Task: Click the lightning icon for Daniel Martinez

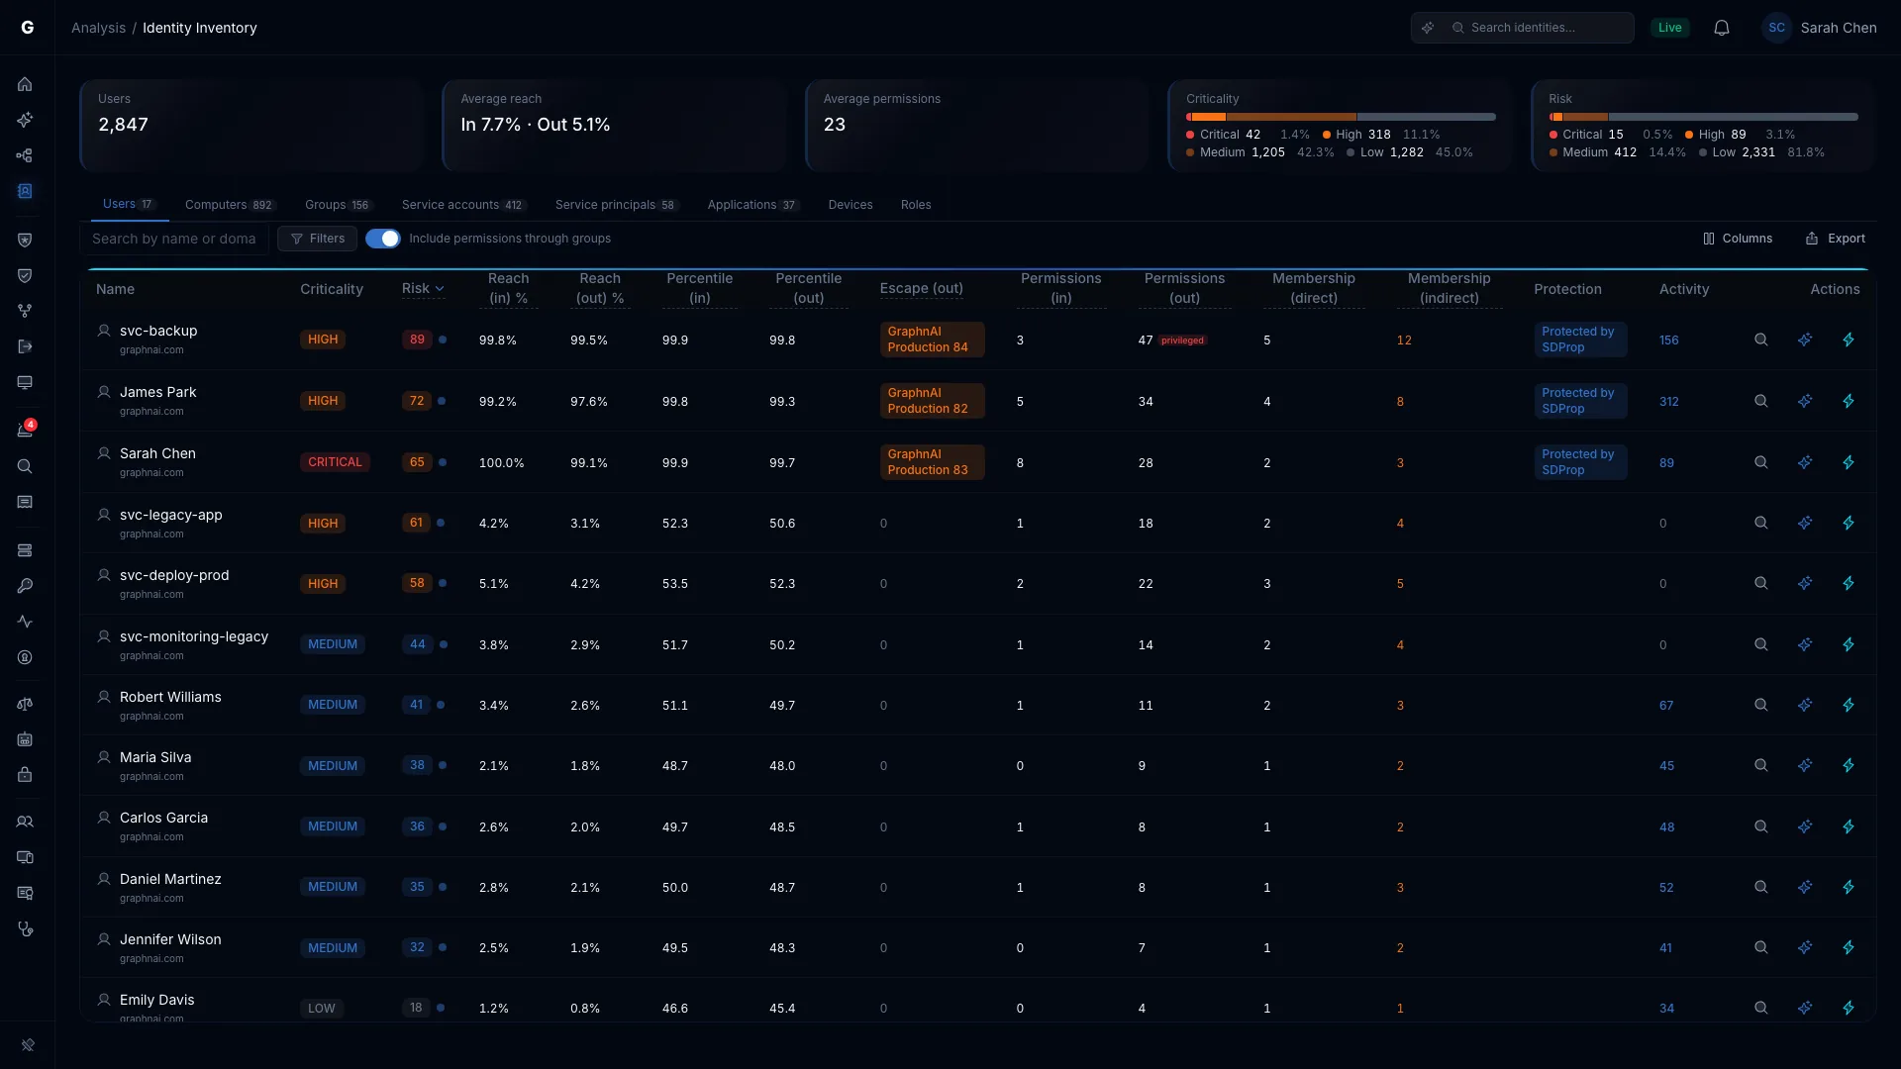Action: point(1849,887)
